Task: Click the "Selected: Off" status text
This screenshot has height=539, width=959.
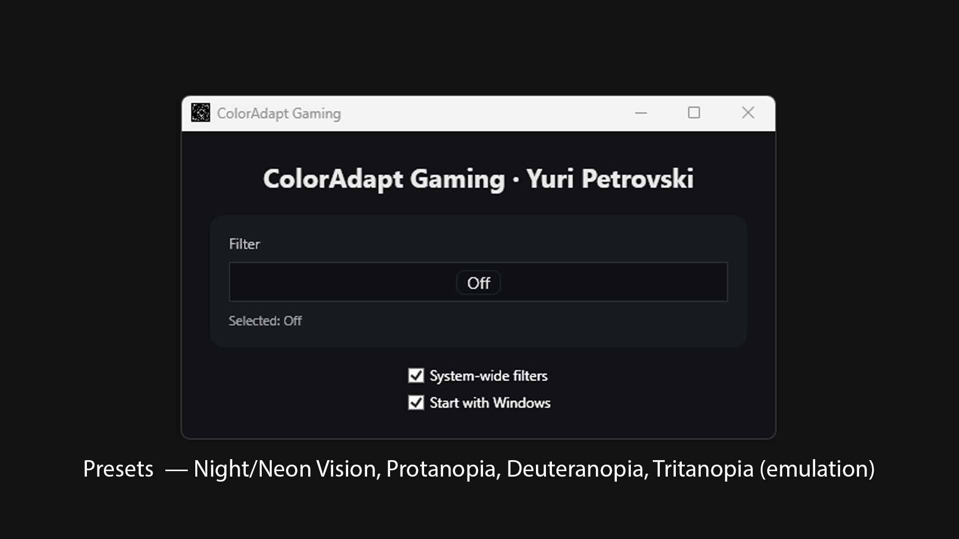Action: (265, 321)
